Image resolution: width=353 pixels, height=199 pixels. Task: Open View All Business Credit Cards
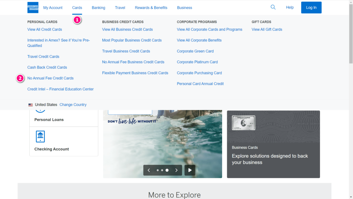pos(127,30)
